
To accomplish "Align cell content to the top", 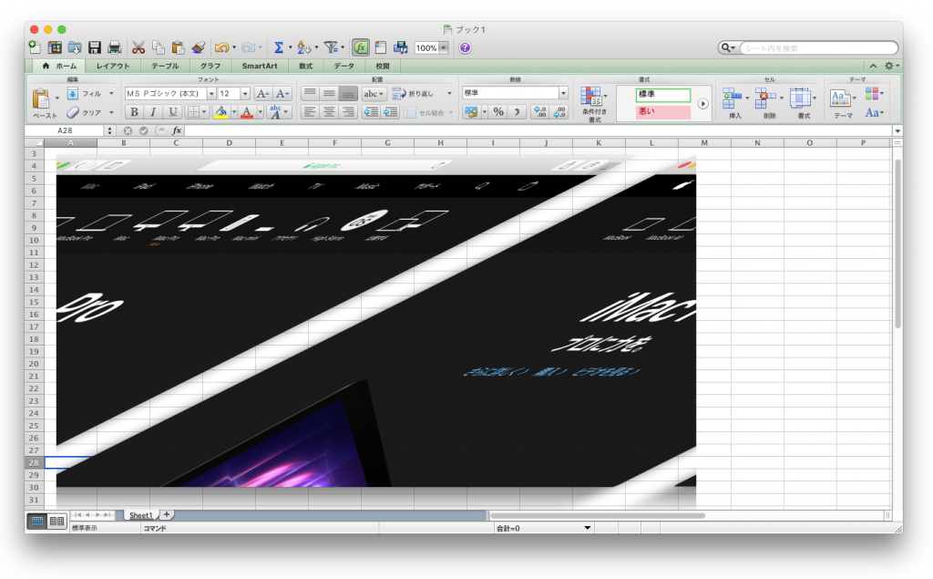I will pyautogui.click(x=310, y=94).
